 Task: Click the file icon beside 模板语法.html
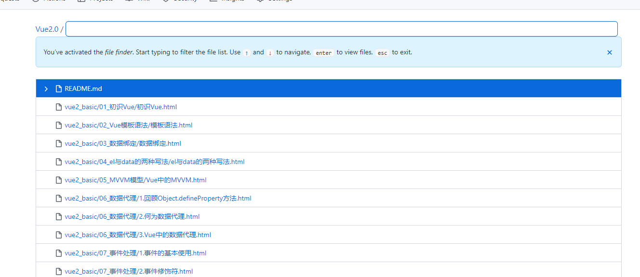59,126
